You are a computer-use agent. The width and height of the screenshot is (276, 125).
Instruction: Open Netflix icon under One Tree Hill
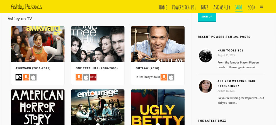93,77
